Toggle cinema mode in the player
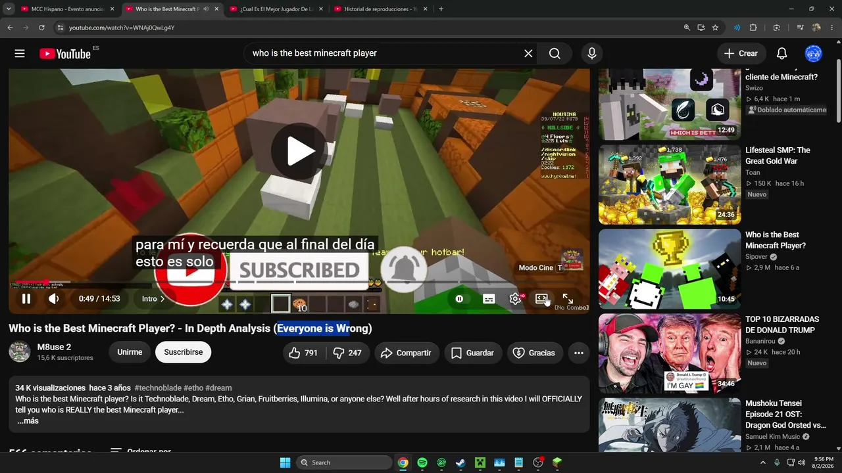The height and width of the screenshot is (473, 842). 541,299
